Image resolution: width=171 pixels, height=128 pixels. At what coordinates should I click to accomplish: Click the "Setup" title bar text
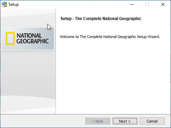14,4
